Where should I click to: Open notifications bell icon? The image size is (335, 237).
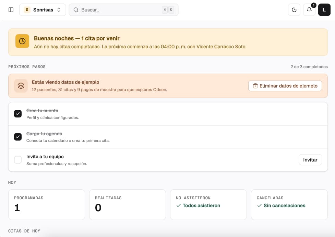[x=309, y=10]
